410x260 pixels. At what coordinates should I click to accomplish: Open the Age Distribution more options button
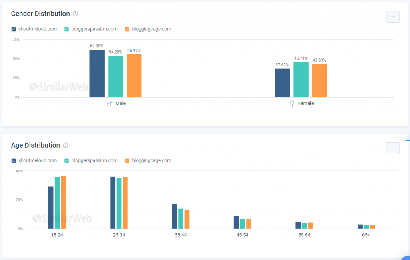click(x=392, y=148)
